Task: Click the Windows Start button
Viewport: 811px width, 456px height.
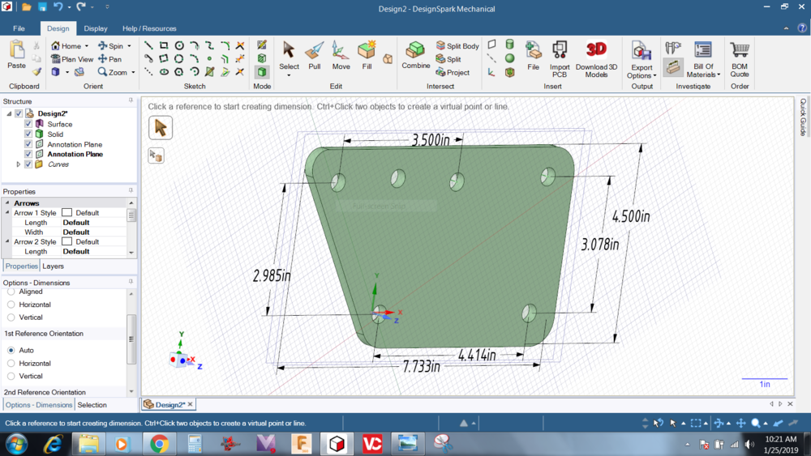Action: 16,444
